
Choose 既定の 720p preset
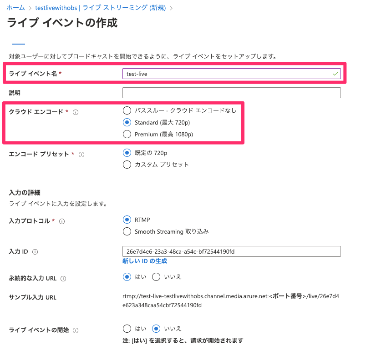127,153
